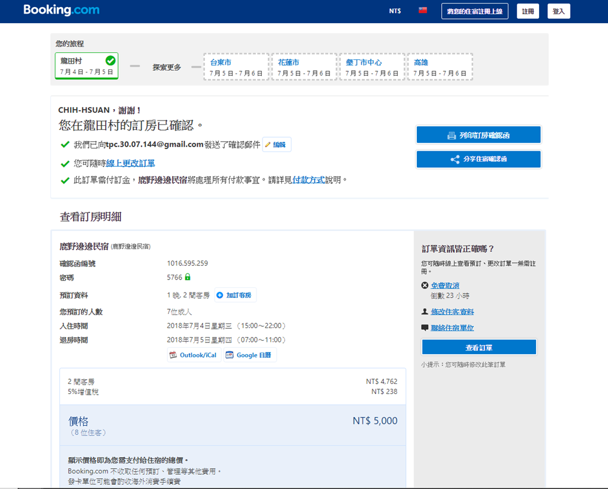Click chat bubble icon beside 聯絡住宿單位
608x489 pixels.
pyautogui.click(x=425, y=328)
